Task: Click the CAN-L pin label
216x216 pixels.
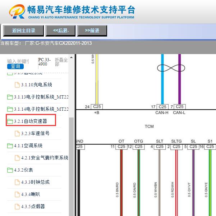Action: (179, 113)
